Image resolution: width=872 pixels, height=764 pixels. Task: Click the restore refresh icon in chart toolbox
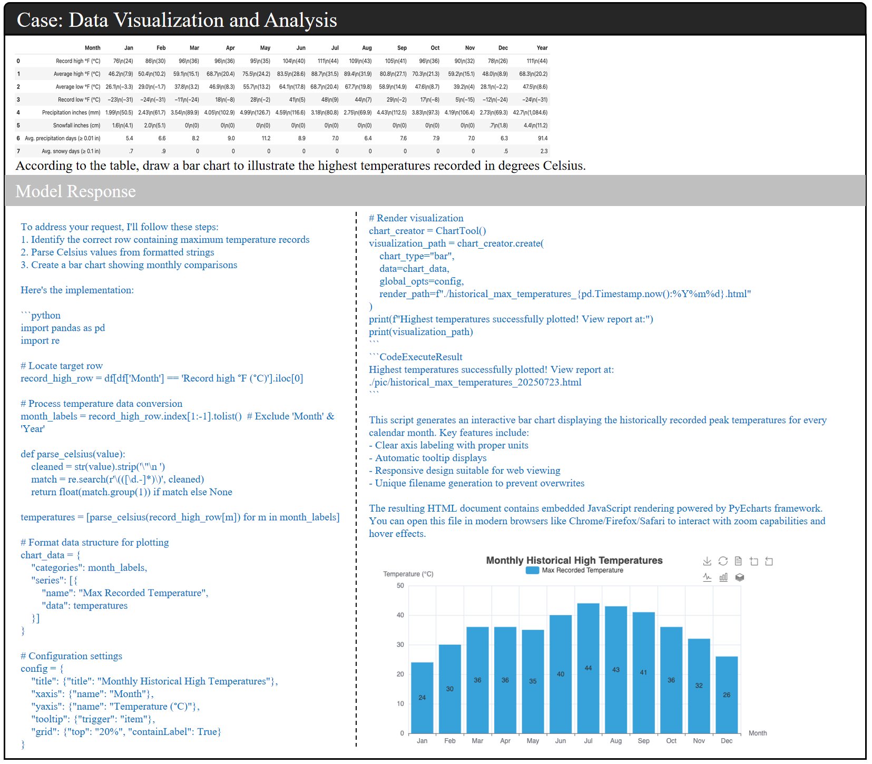point(723,561)
